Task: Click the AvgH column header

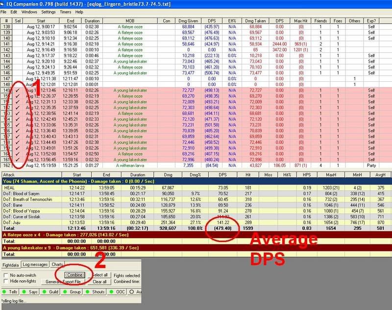Action: click(380, 175)
